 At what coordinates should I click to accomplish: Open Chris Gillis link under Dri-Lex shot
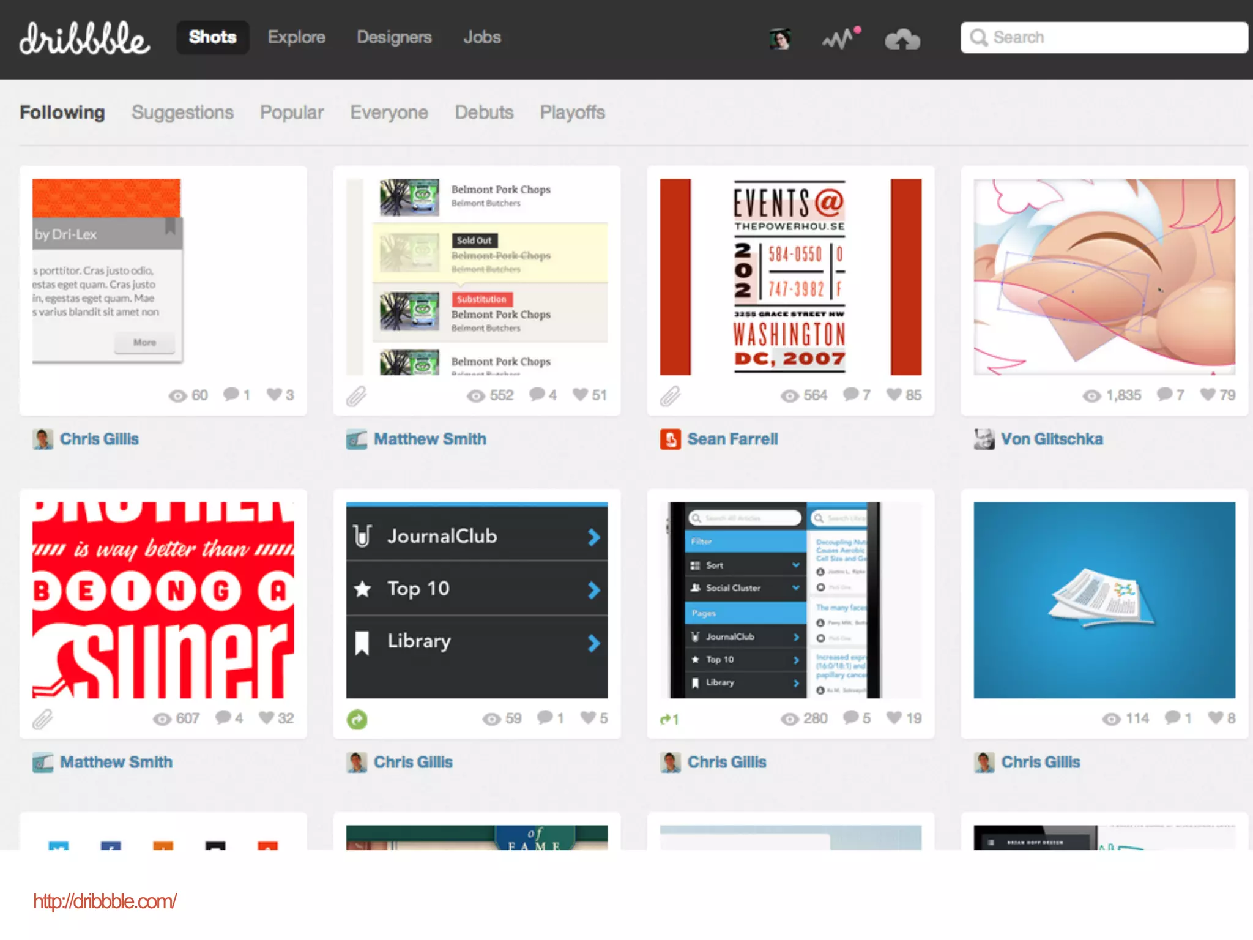[99, 439]
